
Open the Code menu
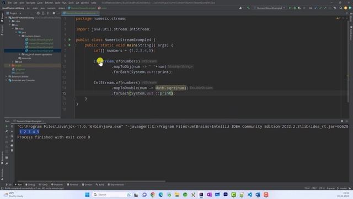(40, 3)
